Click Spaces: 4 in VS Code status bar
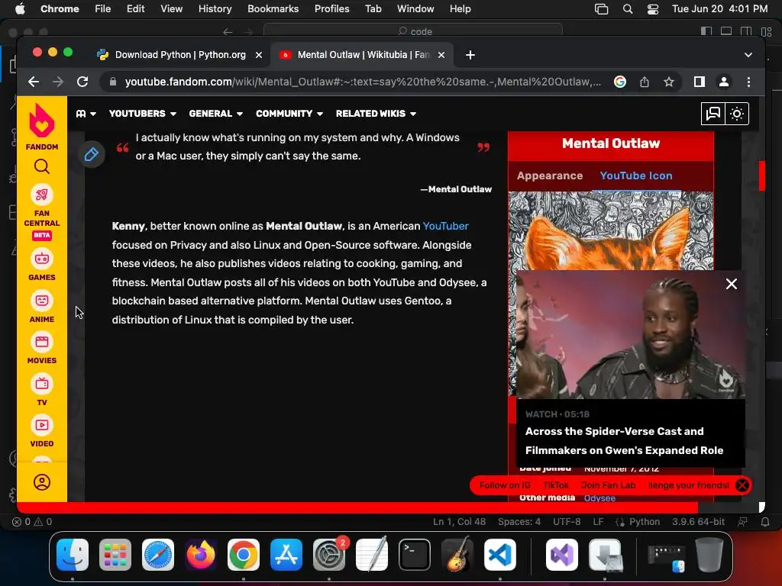Viewport: 782px width, 586px height. point(519,522)
